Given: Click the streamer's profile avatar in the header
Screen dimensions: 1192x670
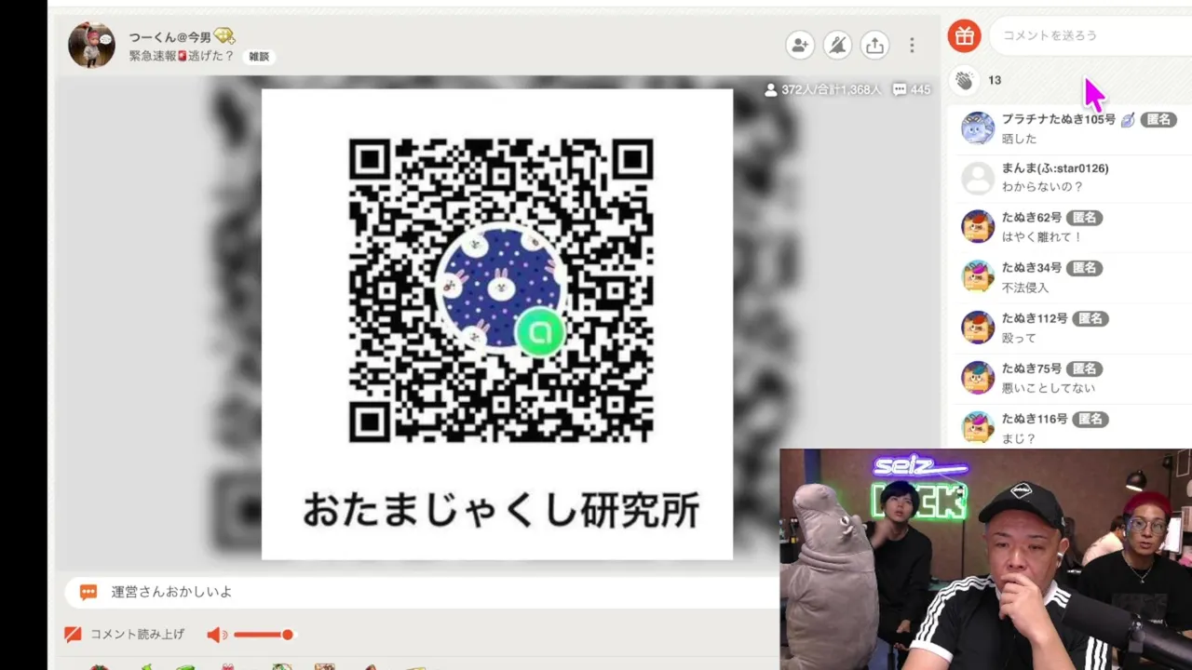Looking at the screenshot, I should coord(91,45).
